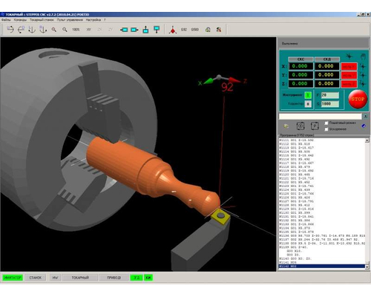Screen dimensions: 371x297
Task: Click the Z СКД coordinate value field
Action: [327, 84]
